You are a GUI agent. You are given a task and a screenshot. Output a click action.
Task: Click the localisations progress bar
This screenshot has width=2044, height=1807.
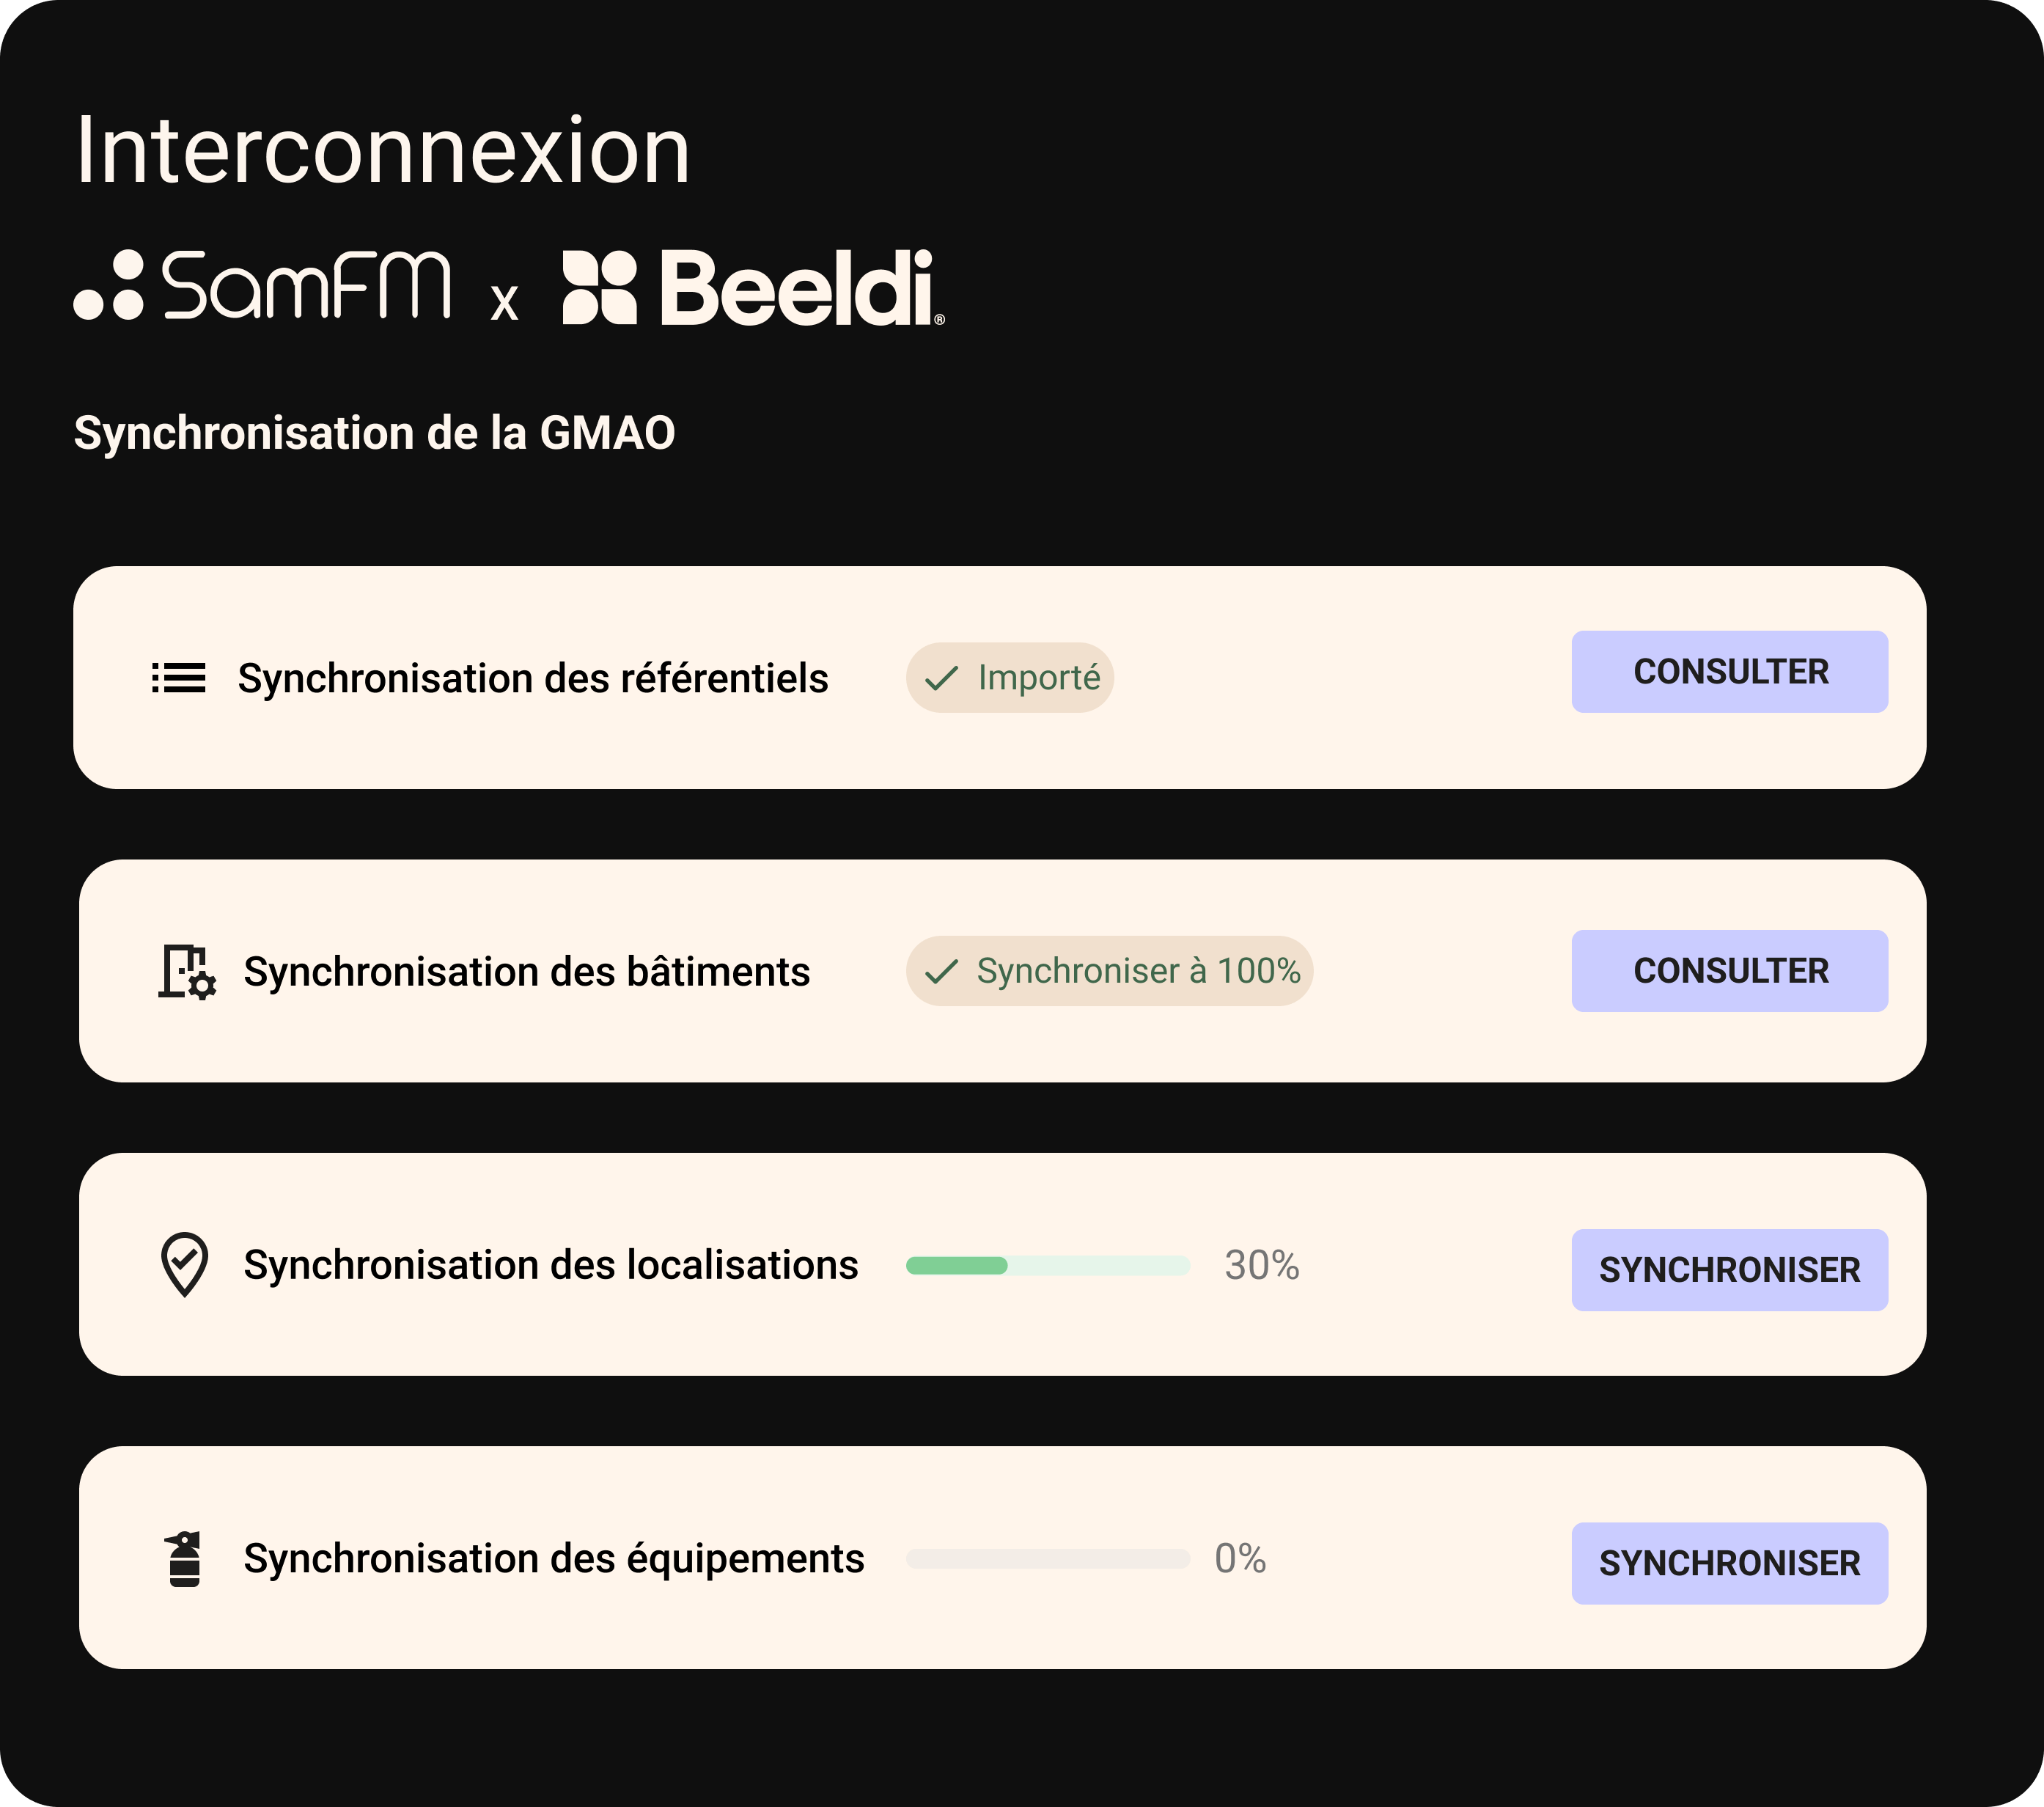point(1047,1266)
